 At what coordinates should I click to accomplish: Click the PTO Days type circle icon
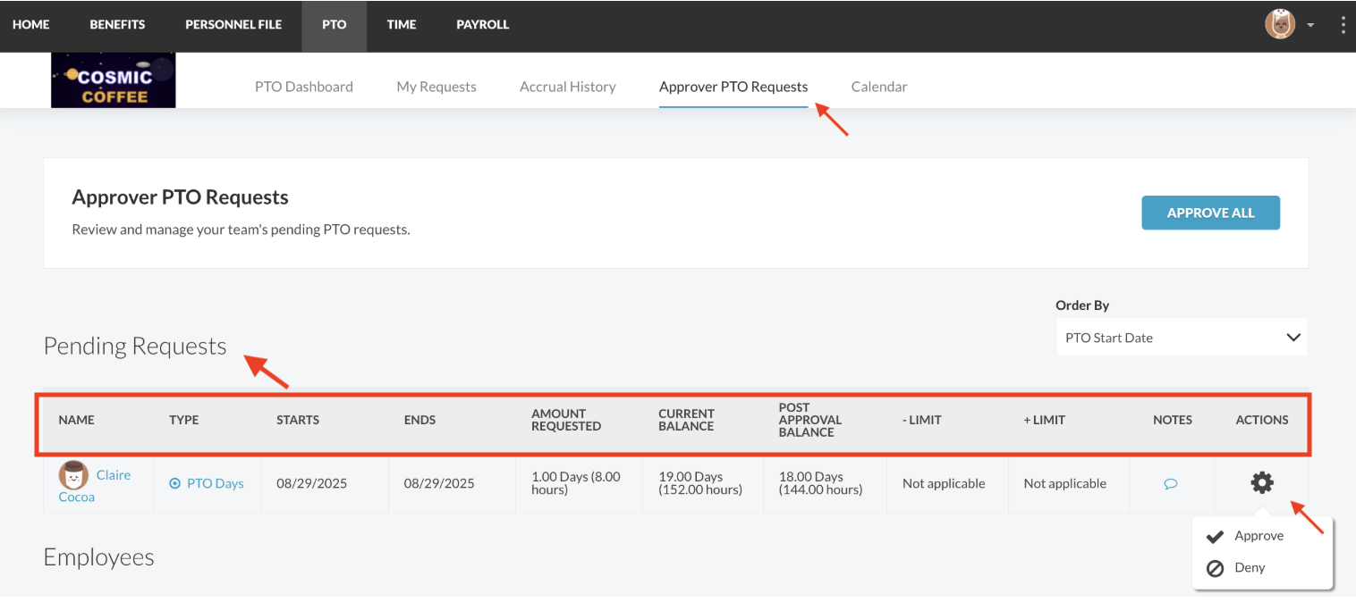174,483
